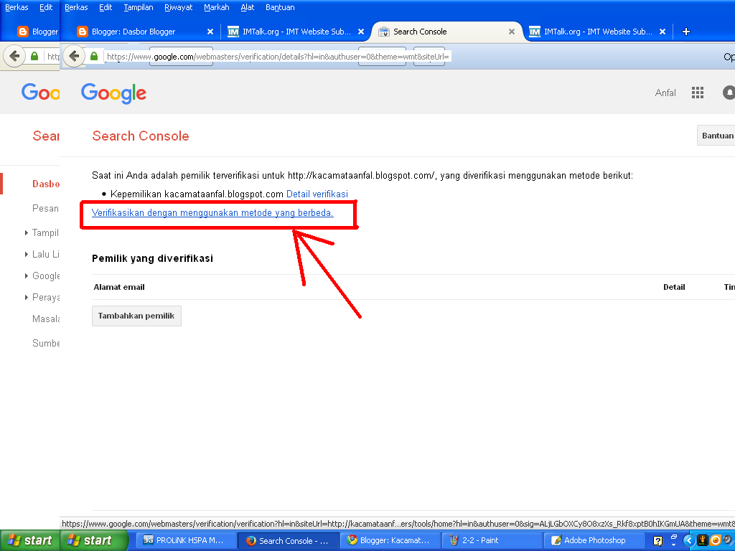Screen dimensions: 735x551
Task: Click the Paint icon in taskbar
Action: tap(454, 541)
